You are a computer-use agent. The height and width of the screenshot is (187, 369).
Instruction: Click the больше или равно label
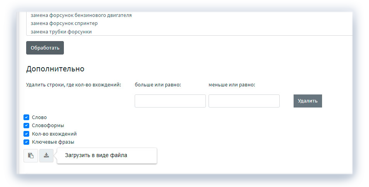(158, 84)
